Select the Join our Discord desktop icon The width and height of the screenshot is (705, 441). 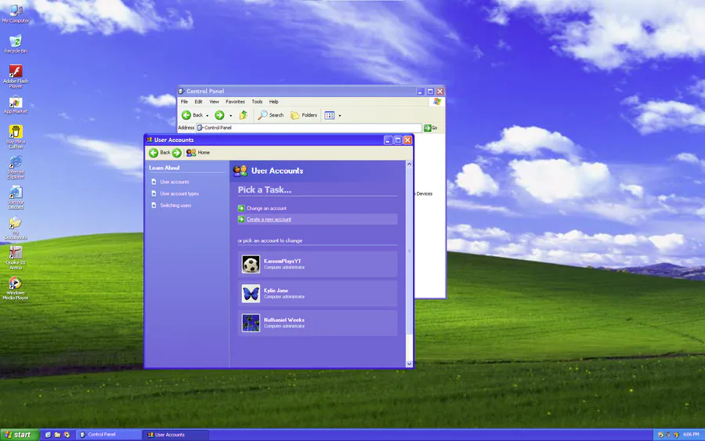(16, 197)
